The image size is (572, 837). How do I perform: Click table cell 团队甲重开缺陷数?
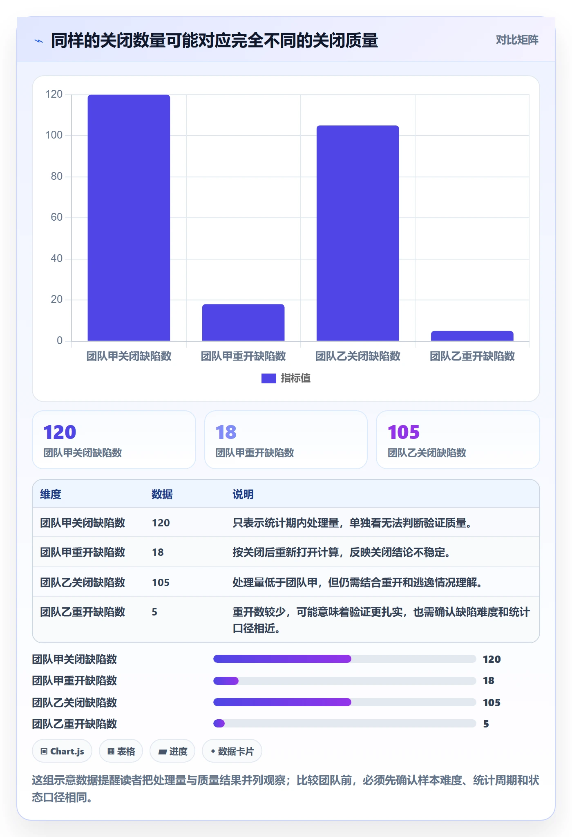coord(83,552)
